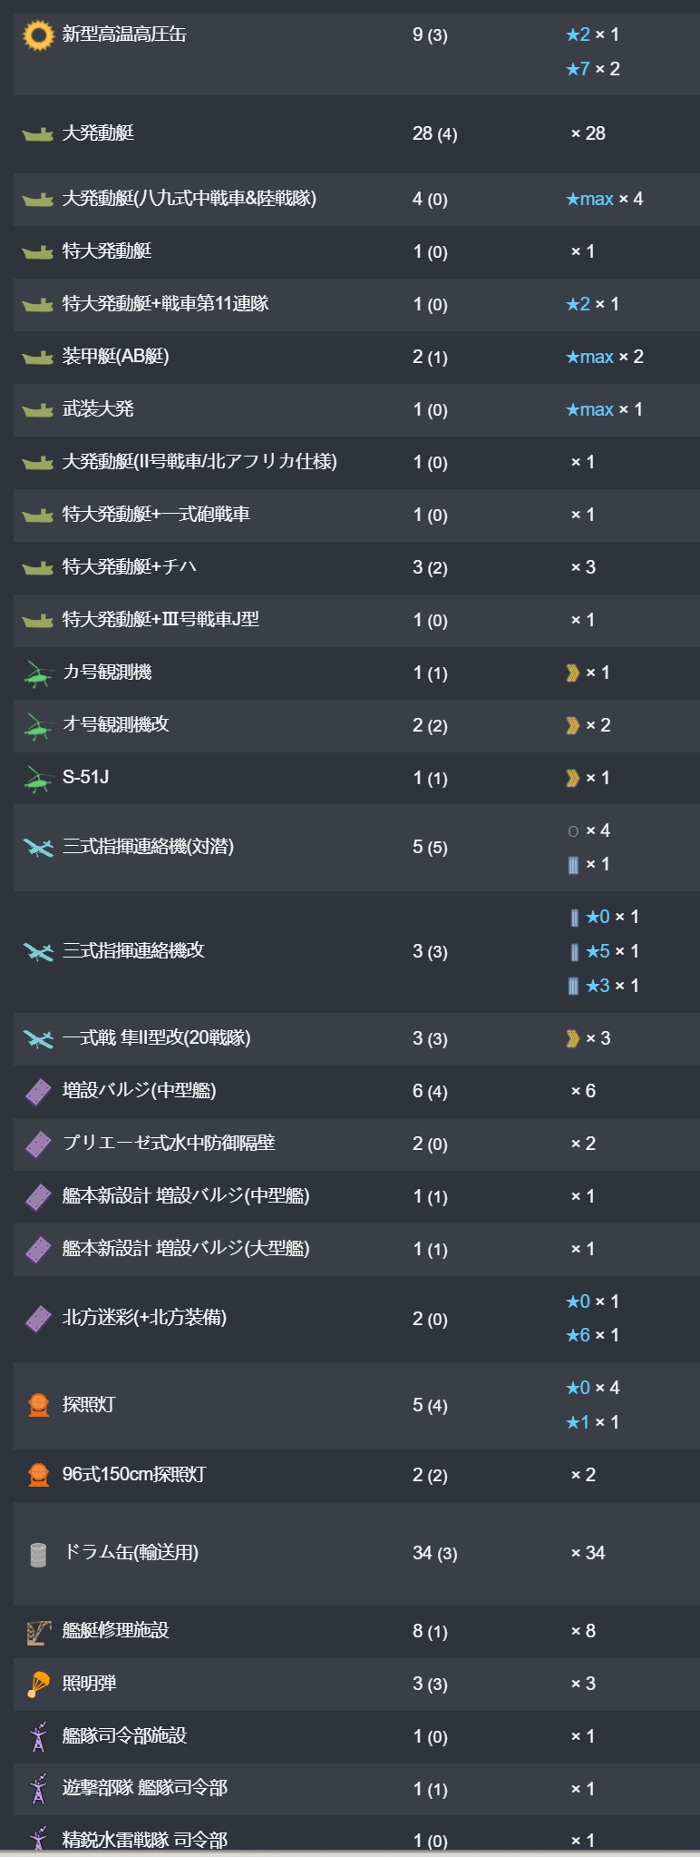Viewport: 700px width, 1857px height.
Task: Click the parachute flare icon for 照明弾
Action: (38, 1685)
